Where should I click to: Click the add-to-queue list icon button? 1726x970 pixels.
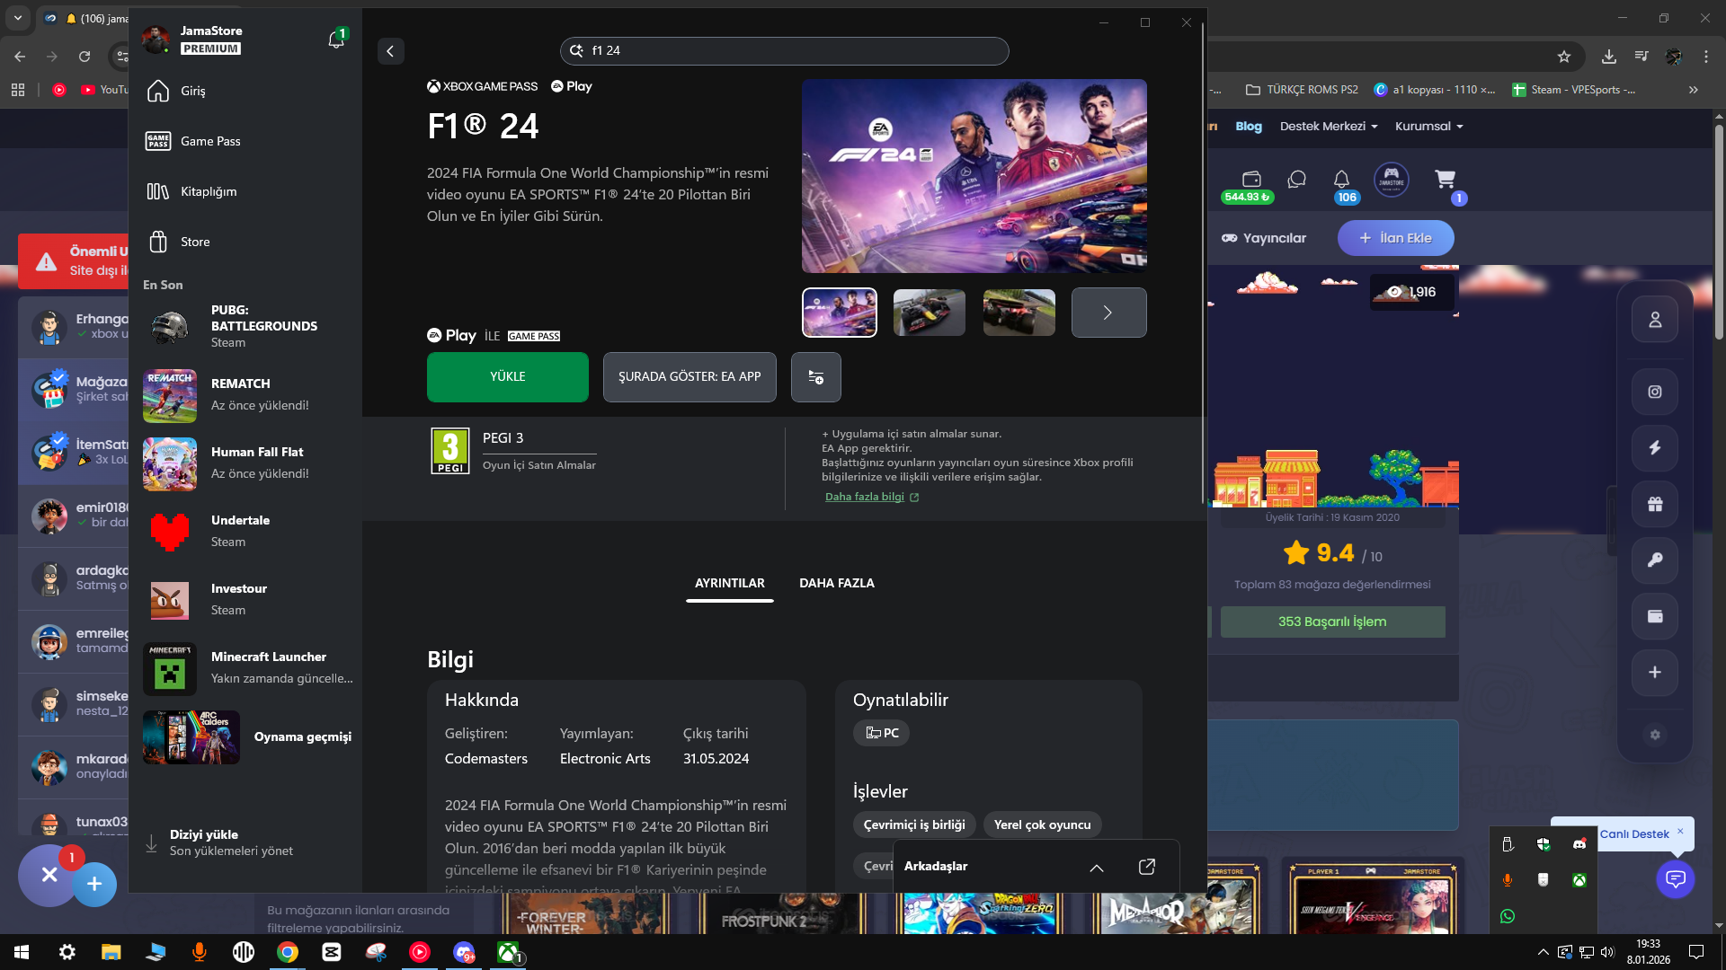click(816, 377)
